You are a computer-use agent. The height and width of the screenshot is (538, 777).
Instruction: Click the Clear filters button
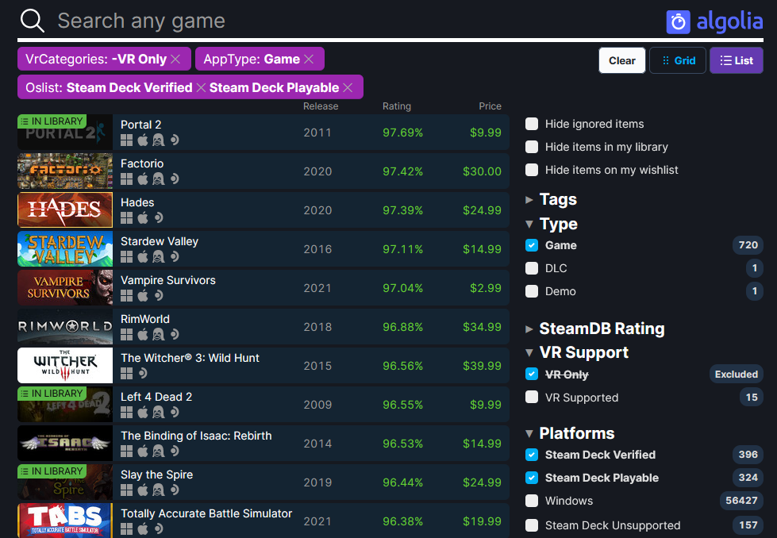pyautogui.click(x=622, y=60)
